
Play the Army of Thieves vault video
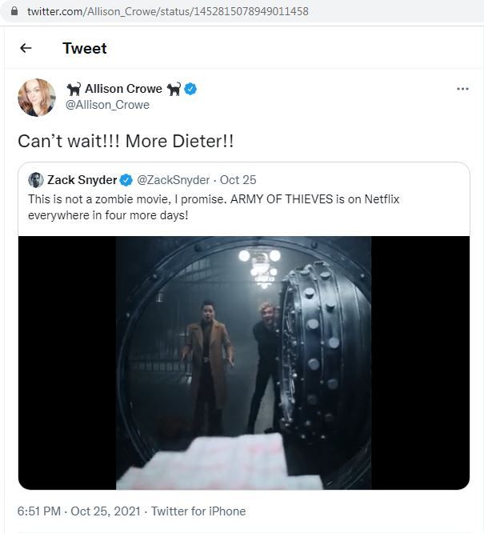click(243, 362)
